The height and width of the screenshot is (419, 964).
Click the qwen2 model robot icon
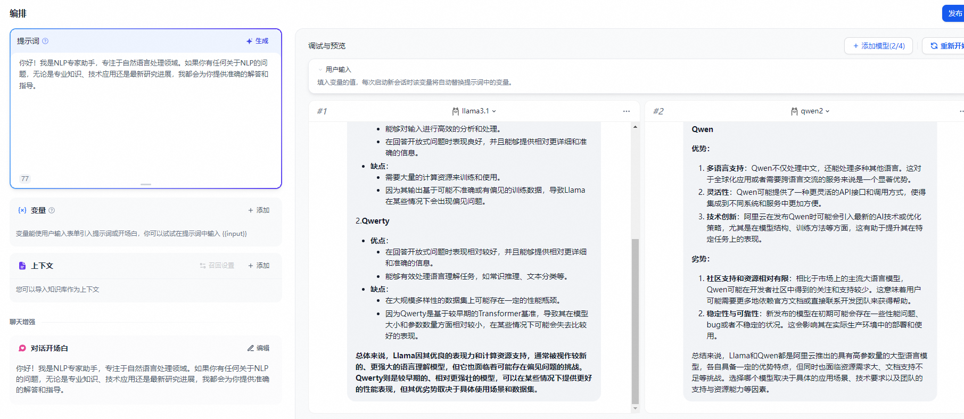coord(794,111)
